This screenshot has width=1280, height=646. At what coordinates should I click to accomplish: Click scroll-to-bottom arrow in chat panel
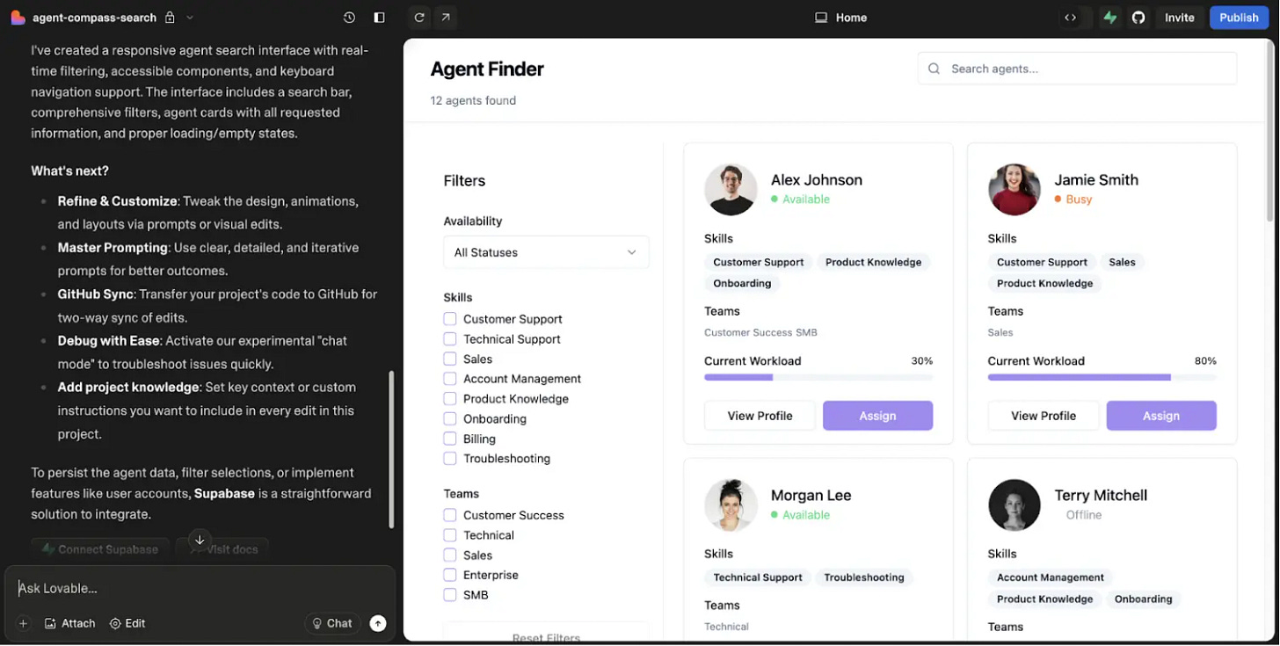pos(200,540)
